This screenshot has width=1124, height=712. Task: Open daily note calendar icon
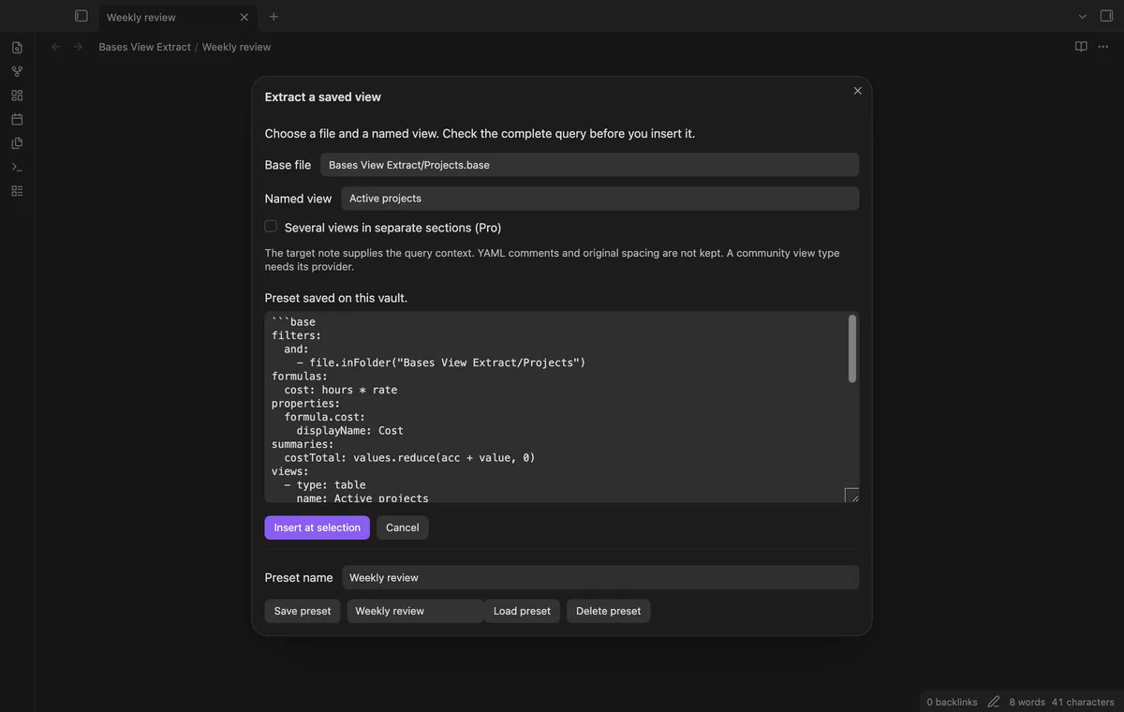coord(17,119)
